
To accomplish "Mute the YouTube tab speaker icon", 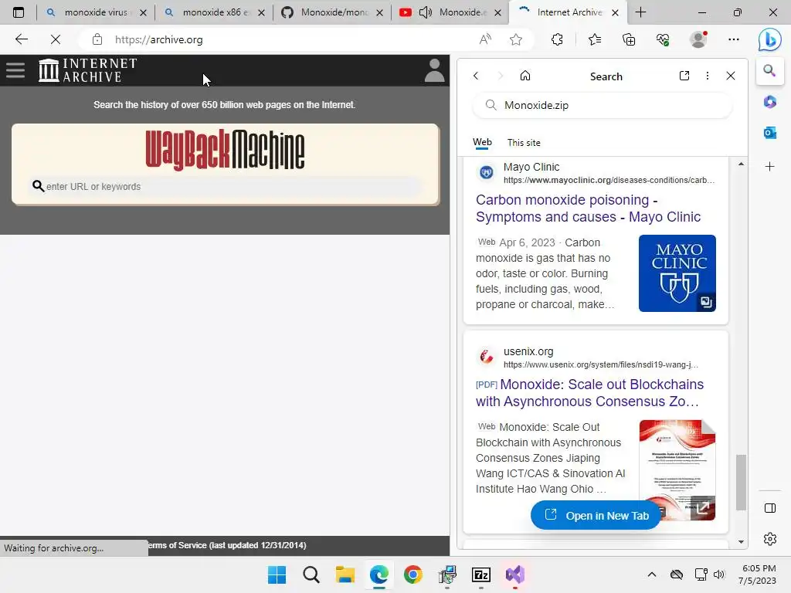I will pyautogui.click(x=426, y=12).
